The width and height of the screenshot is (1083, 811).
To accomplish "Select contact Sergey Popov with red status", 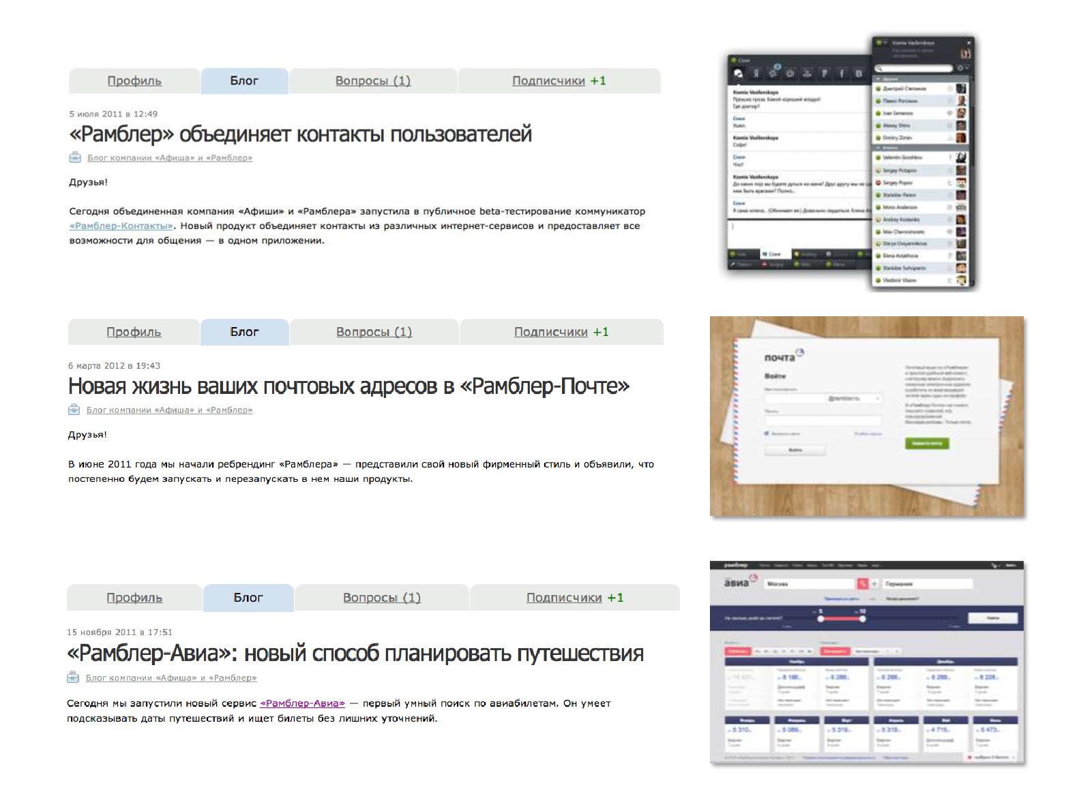I will click(x=921, y=183).
